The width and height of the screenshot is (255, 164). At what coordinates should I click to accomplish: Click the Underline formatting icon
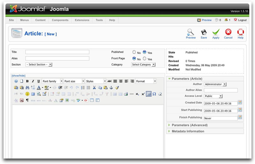point(39,81)
